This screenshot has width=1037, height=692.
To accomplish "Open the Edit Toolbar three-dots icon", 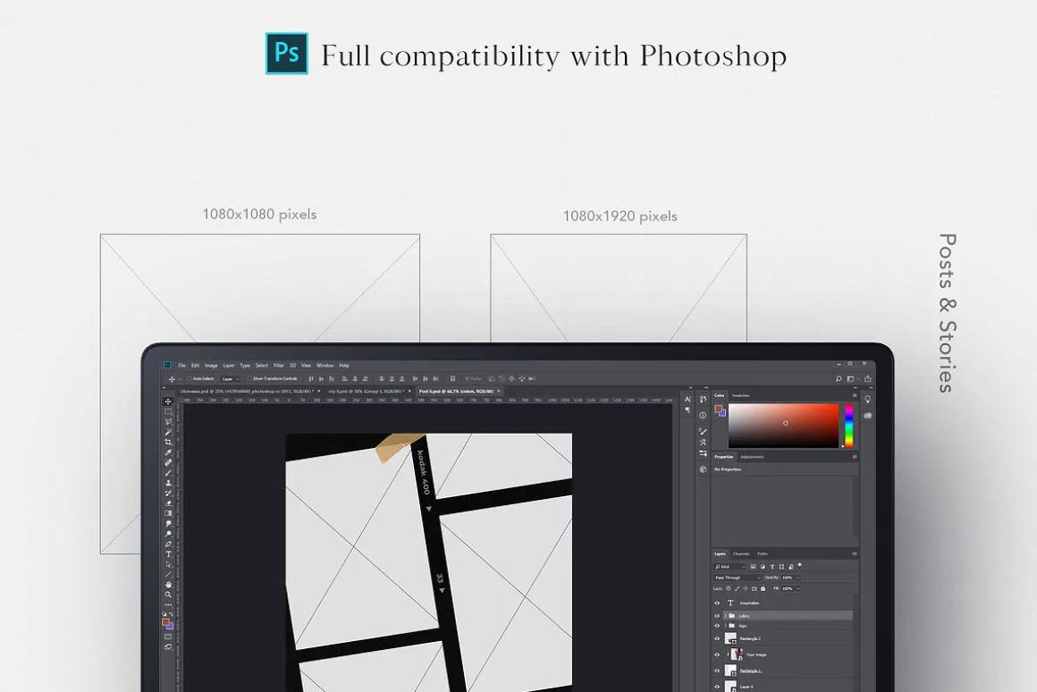I will point(168,604).
